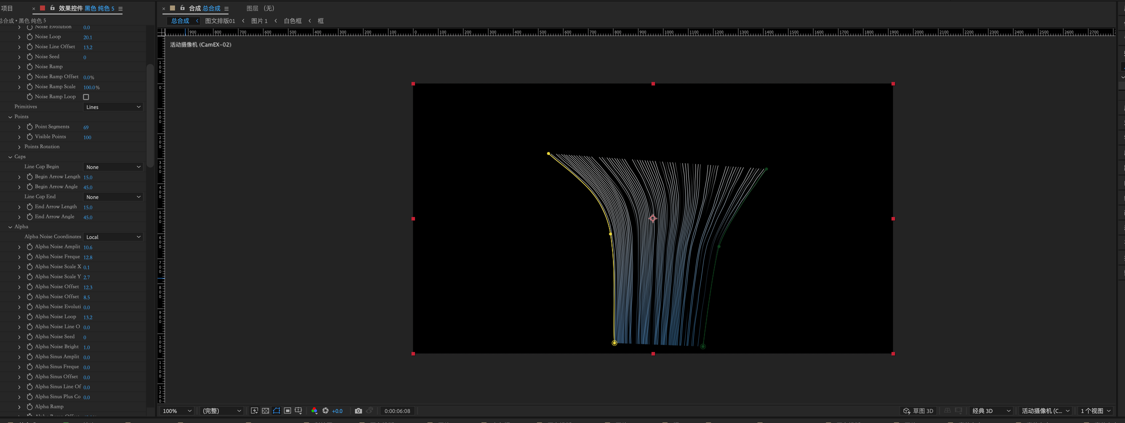Image resolution: width=1125 pixels, height=423 pixels.
Task: Toggle stopwatch for Visible Points
Action: pos(30,137)
